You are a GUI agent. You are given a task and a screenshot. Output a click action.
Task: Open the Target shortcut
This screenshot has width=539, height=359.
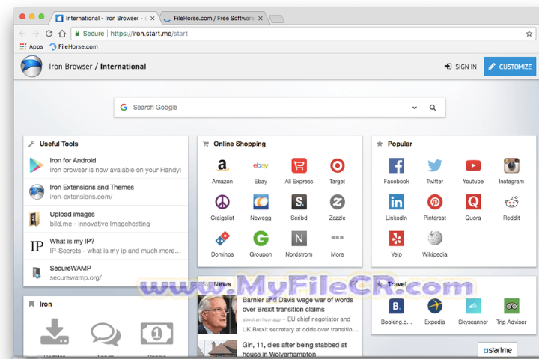(x=337, y=171)
